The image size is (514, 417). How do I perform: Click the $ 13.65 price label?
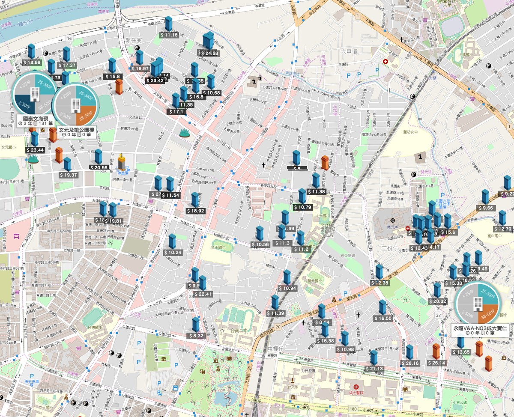pos(461,352)
